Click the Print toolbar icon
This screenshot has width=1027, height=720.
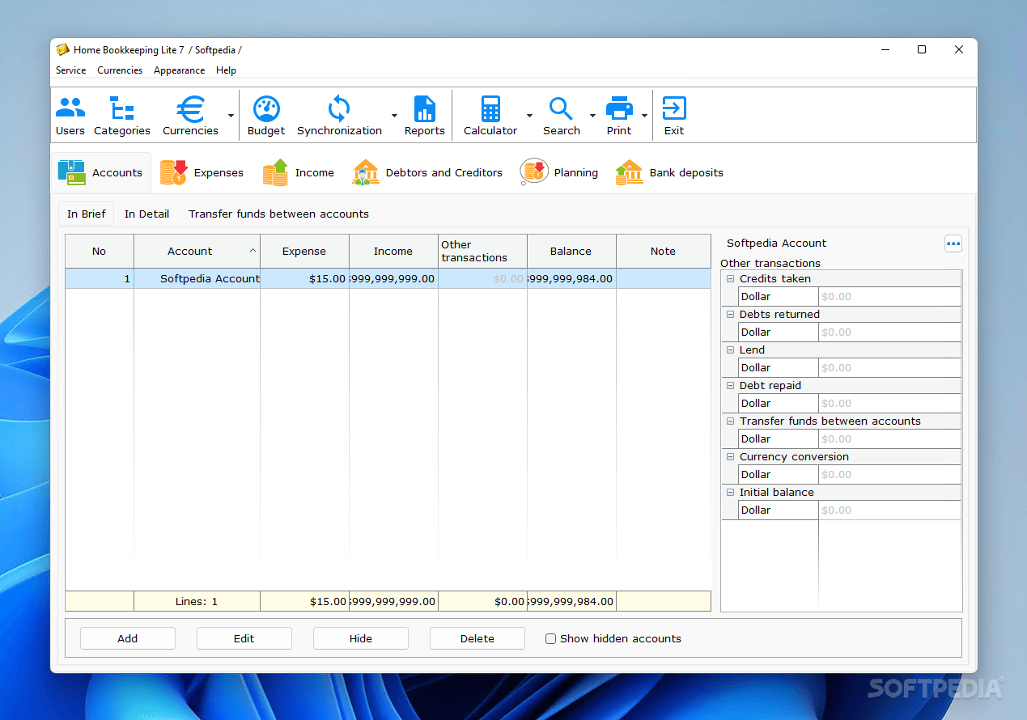pyautogui.click(x=619, y=116)
